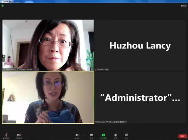The height and width of the screenshot is (140, 188).
Task: Open audio options arrow beside microphone
Action: tap(11, 135)
